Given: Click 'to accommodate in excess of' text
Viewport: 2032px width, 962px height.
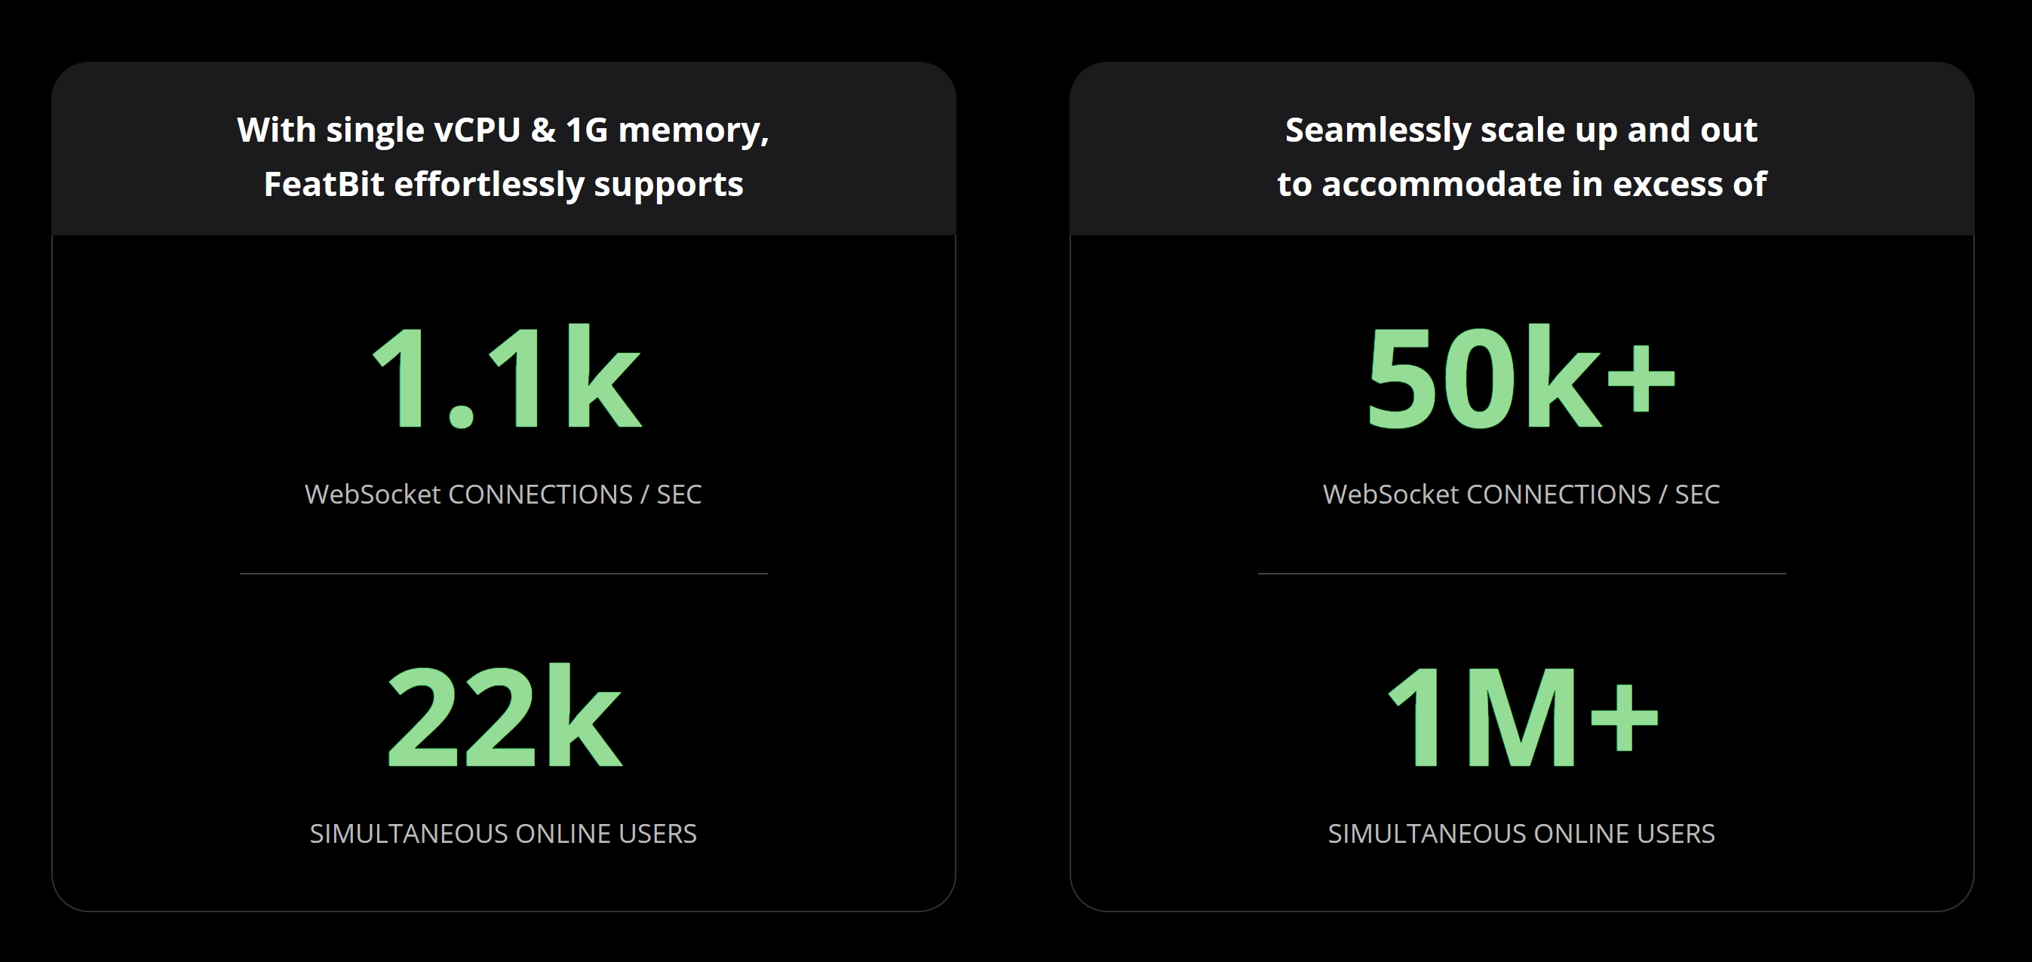Looking at the screenshot, I should coord(1521,185).
